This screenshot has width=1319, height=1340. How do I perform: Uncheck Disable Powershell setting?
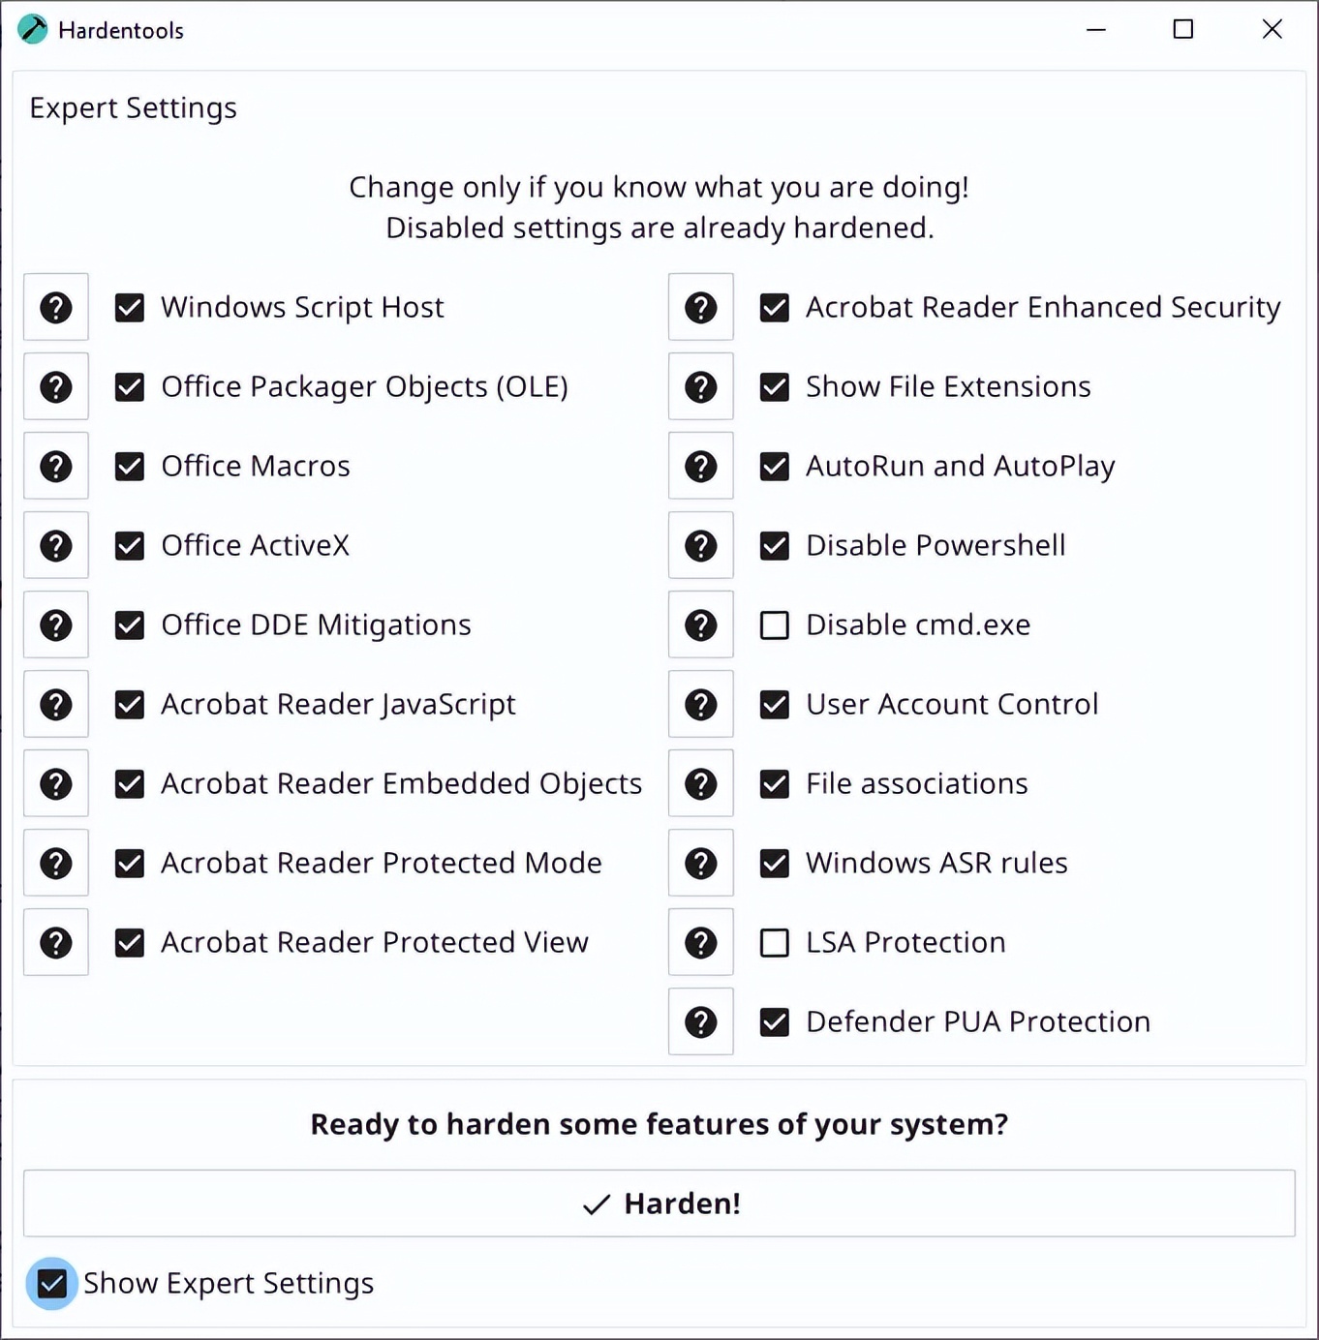click(x=775, y=546)
